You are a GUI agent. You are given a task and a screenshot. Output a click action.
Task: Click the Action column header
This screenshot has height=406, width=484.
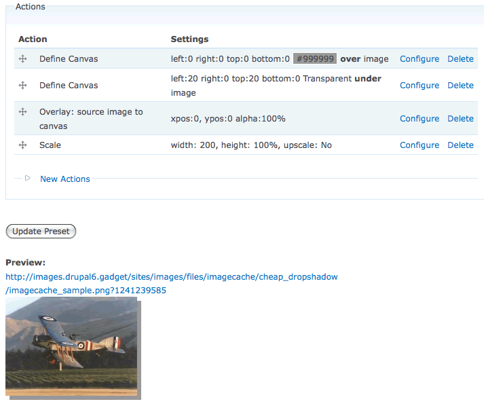click(33, 39)
